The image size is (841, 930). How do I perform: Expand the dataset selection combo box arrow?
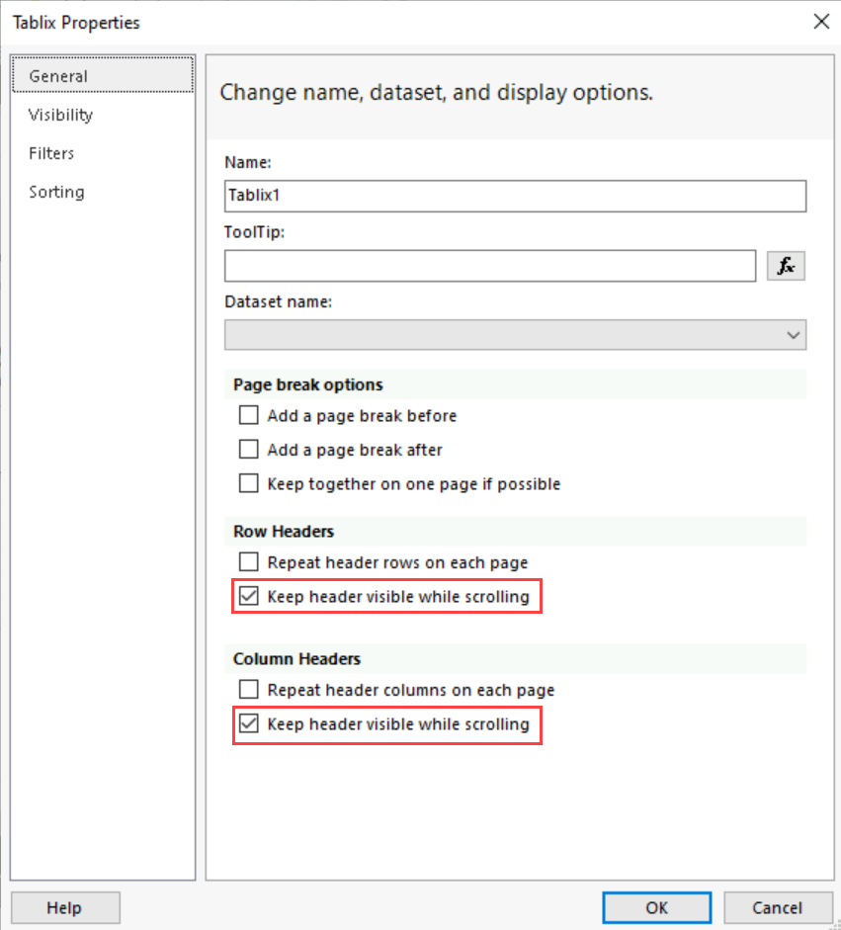tap(792, 335)
